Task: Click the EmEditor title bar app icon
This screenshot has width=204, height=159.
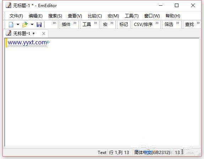Action: tap(9, 5)
